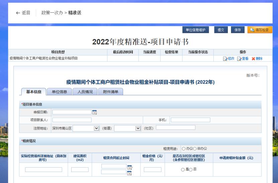Select 非办公 rental purpose radio button
Viewport: 278px width, 183px height.
195,149
